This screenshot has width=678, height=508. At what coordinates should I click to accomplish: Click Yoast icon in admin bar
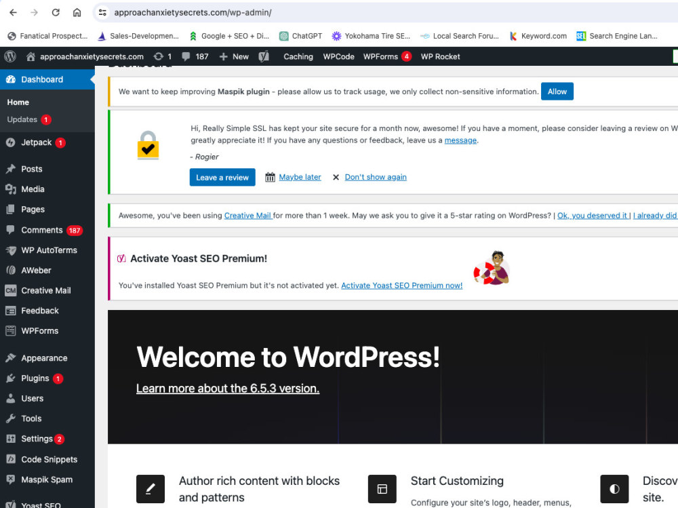point(264,56)
